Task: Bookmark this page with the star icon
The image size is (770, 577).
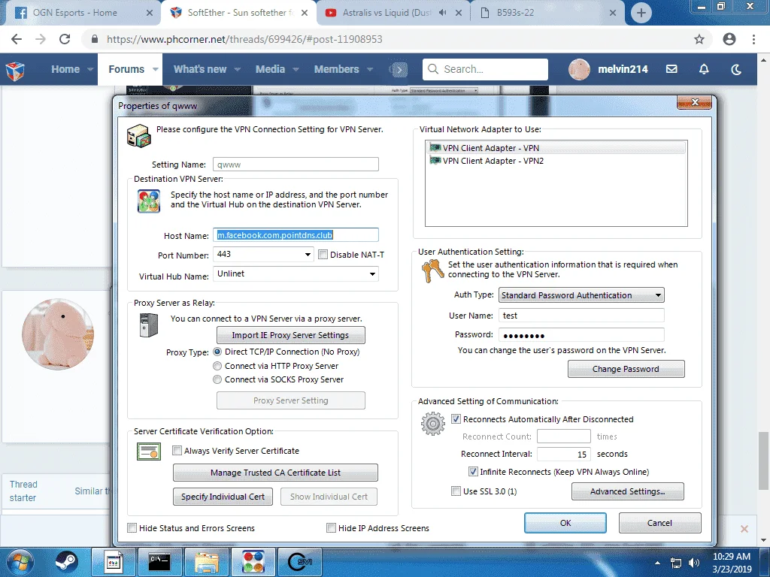Action: pos(699,39)
